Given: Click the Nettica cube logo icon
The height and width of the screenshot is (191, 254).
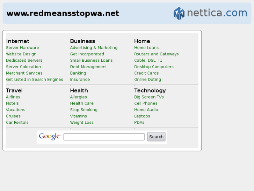Looking at the screenshot, I should tap(179, 13).
